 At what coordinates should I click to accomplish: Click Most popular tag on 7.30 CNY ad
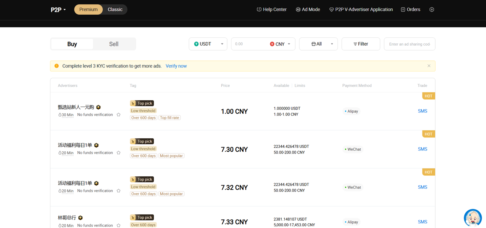click(x=171, y=156)
